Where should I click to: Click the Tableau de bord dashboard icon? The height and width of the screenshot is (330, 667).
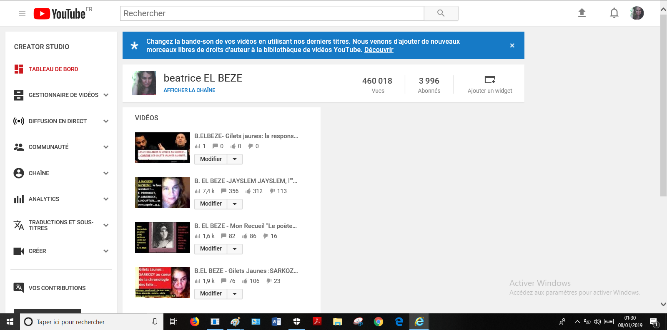coord(19,69)
